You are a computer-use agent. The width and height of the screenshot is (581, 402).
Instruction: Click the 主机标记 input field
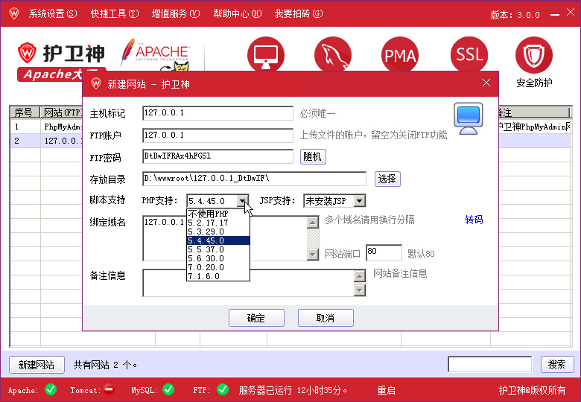click(218, 113)
